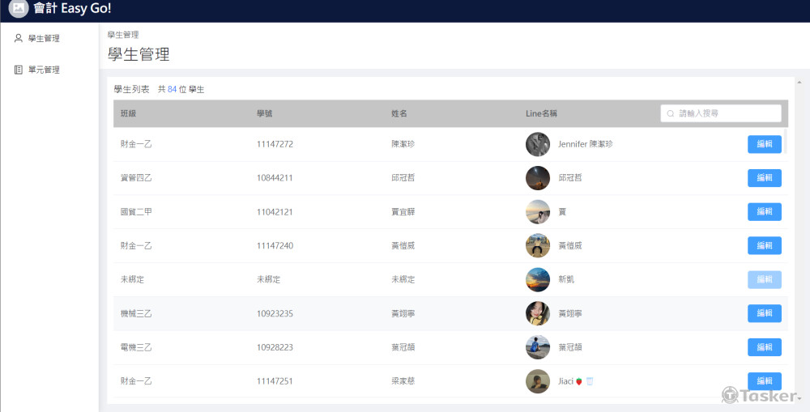Click Jiaci's avatar
Screen dimensions: 810x412
tap(538, 381)
